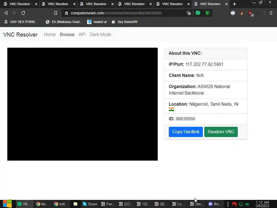Switch to Skype in the taskbar
The image size is (277, 208).
click(x=90, y=204)
